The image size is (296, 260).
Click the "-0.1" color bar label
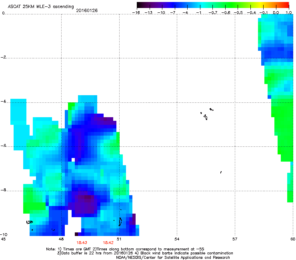(264, 13)
